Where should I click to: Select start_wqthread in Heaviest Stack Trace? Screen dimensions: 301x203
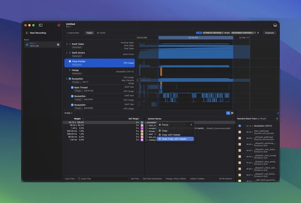click(258, 132)
